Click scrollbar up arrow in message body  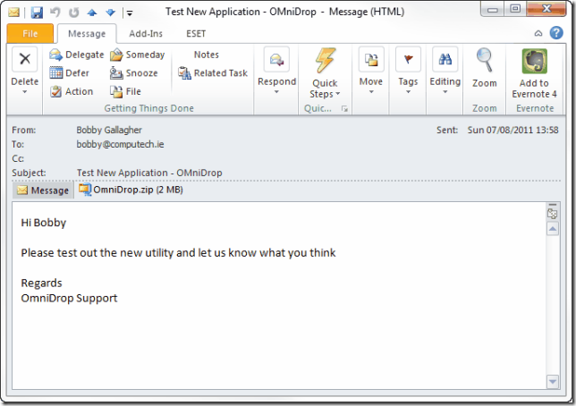553,230
